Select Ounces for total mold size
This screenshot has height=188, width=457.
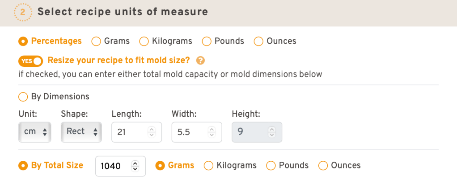[x=323, y=166]
